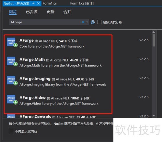The height and width of the screenshot is (142, 162).
Task: Click the scrollbar up arrow
Action: point(154,32)
